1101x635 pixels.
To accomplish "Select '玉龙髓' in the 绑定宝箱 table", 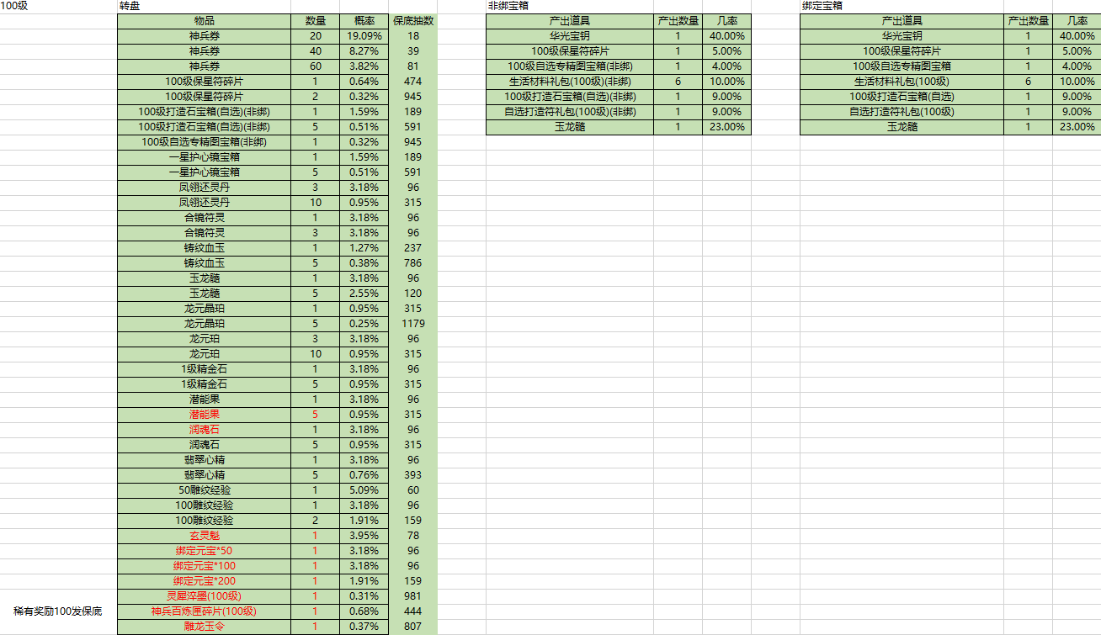I will point(901,127).
